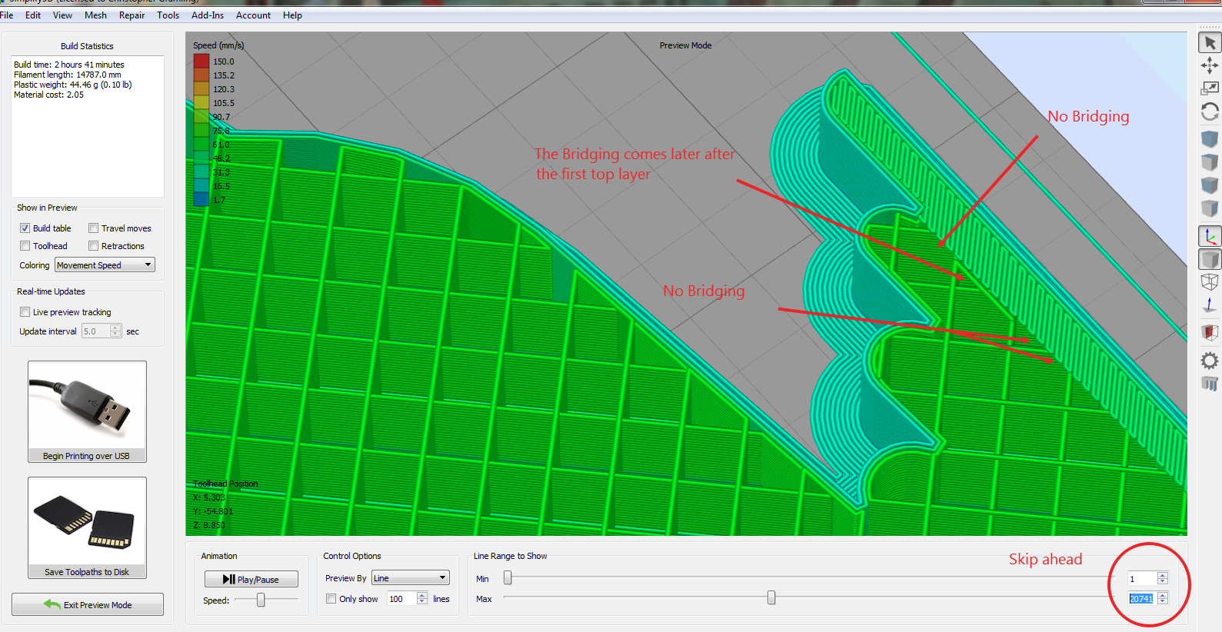Enable Retractions display checkbox

94,246
